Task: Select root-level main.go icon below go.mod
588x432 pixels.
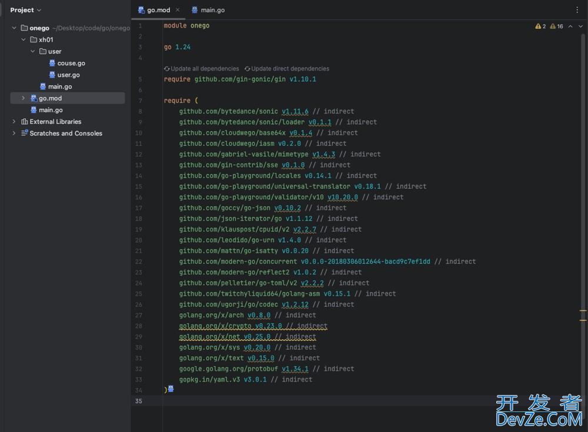Action: pyautogui.click(x=34, y=110)
